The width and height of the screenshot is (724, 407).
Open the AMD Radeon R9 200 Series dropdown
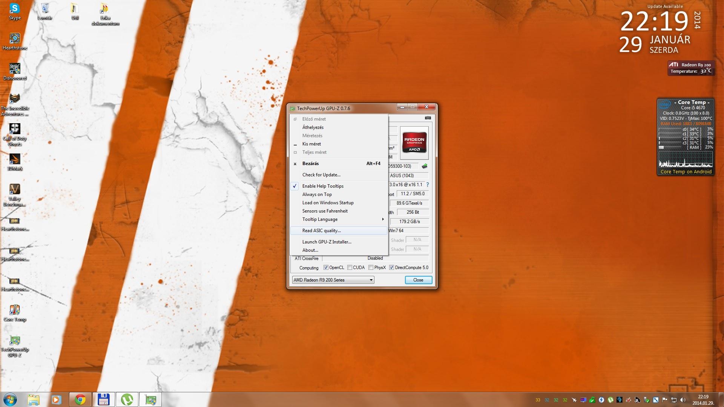[x=333, y=280]
